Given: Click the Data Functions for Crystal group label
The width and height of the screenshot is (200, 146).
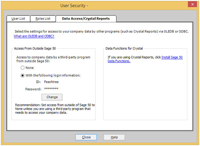Looking at the screenshot, I should [124, 48].
